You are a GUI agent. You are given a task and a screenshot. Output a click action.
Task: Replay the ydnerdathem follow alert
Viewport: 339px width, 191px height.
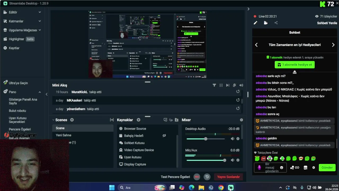238,108
